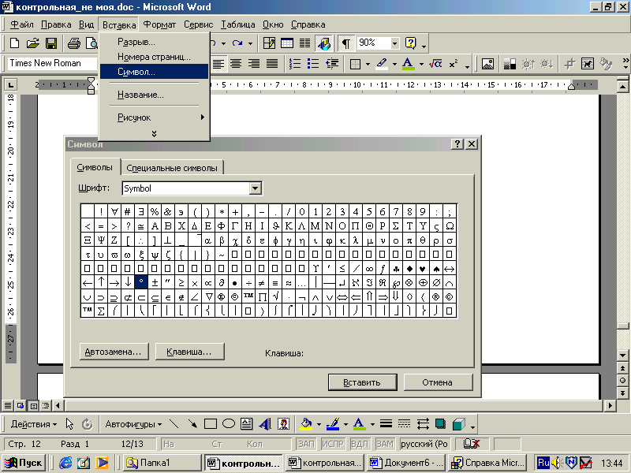This screenshot has width=631, height=473.
Task: Set text columns from toolbar
Action: click(305, 43)
